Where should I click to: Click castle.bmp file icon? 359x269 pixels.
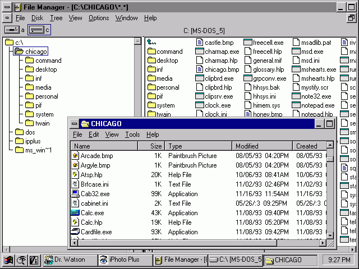200,43
